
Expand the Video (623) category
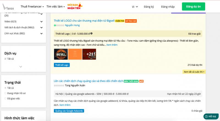42,22
